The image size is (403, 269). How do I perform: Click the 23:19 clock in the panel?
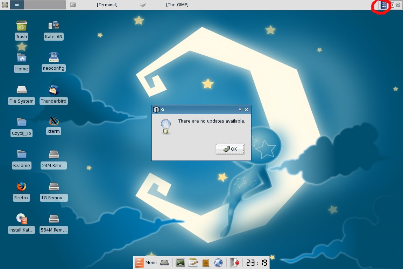(257, 263)
